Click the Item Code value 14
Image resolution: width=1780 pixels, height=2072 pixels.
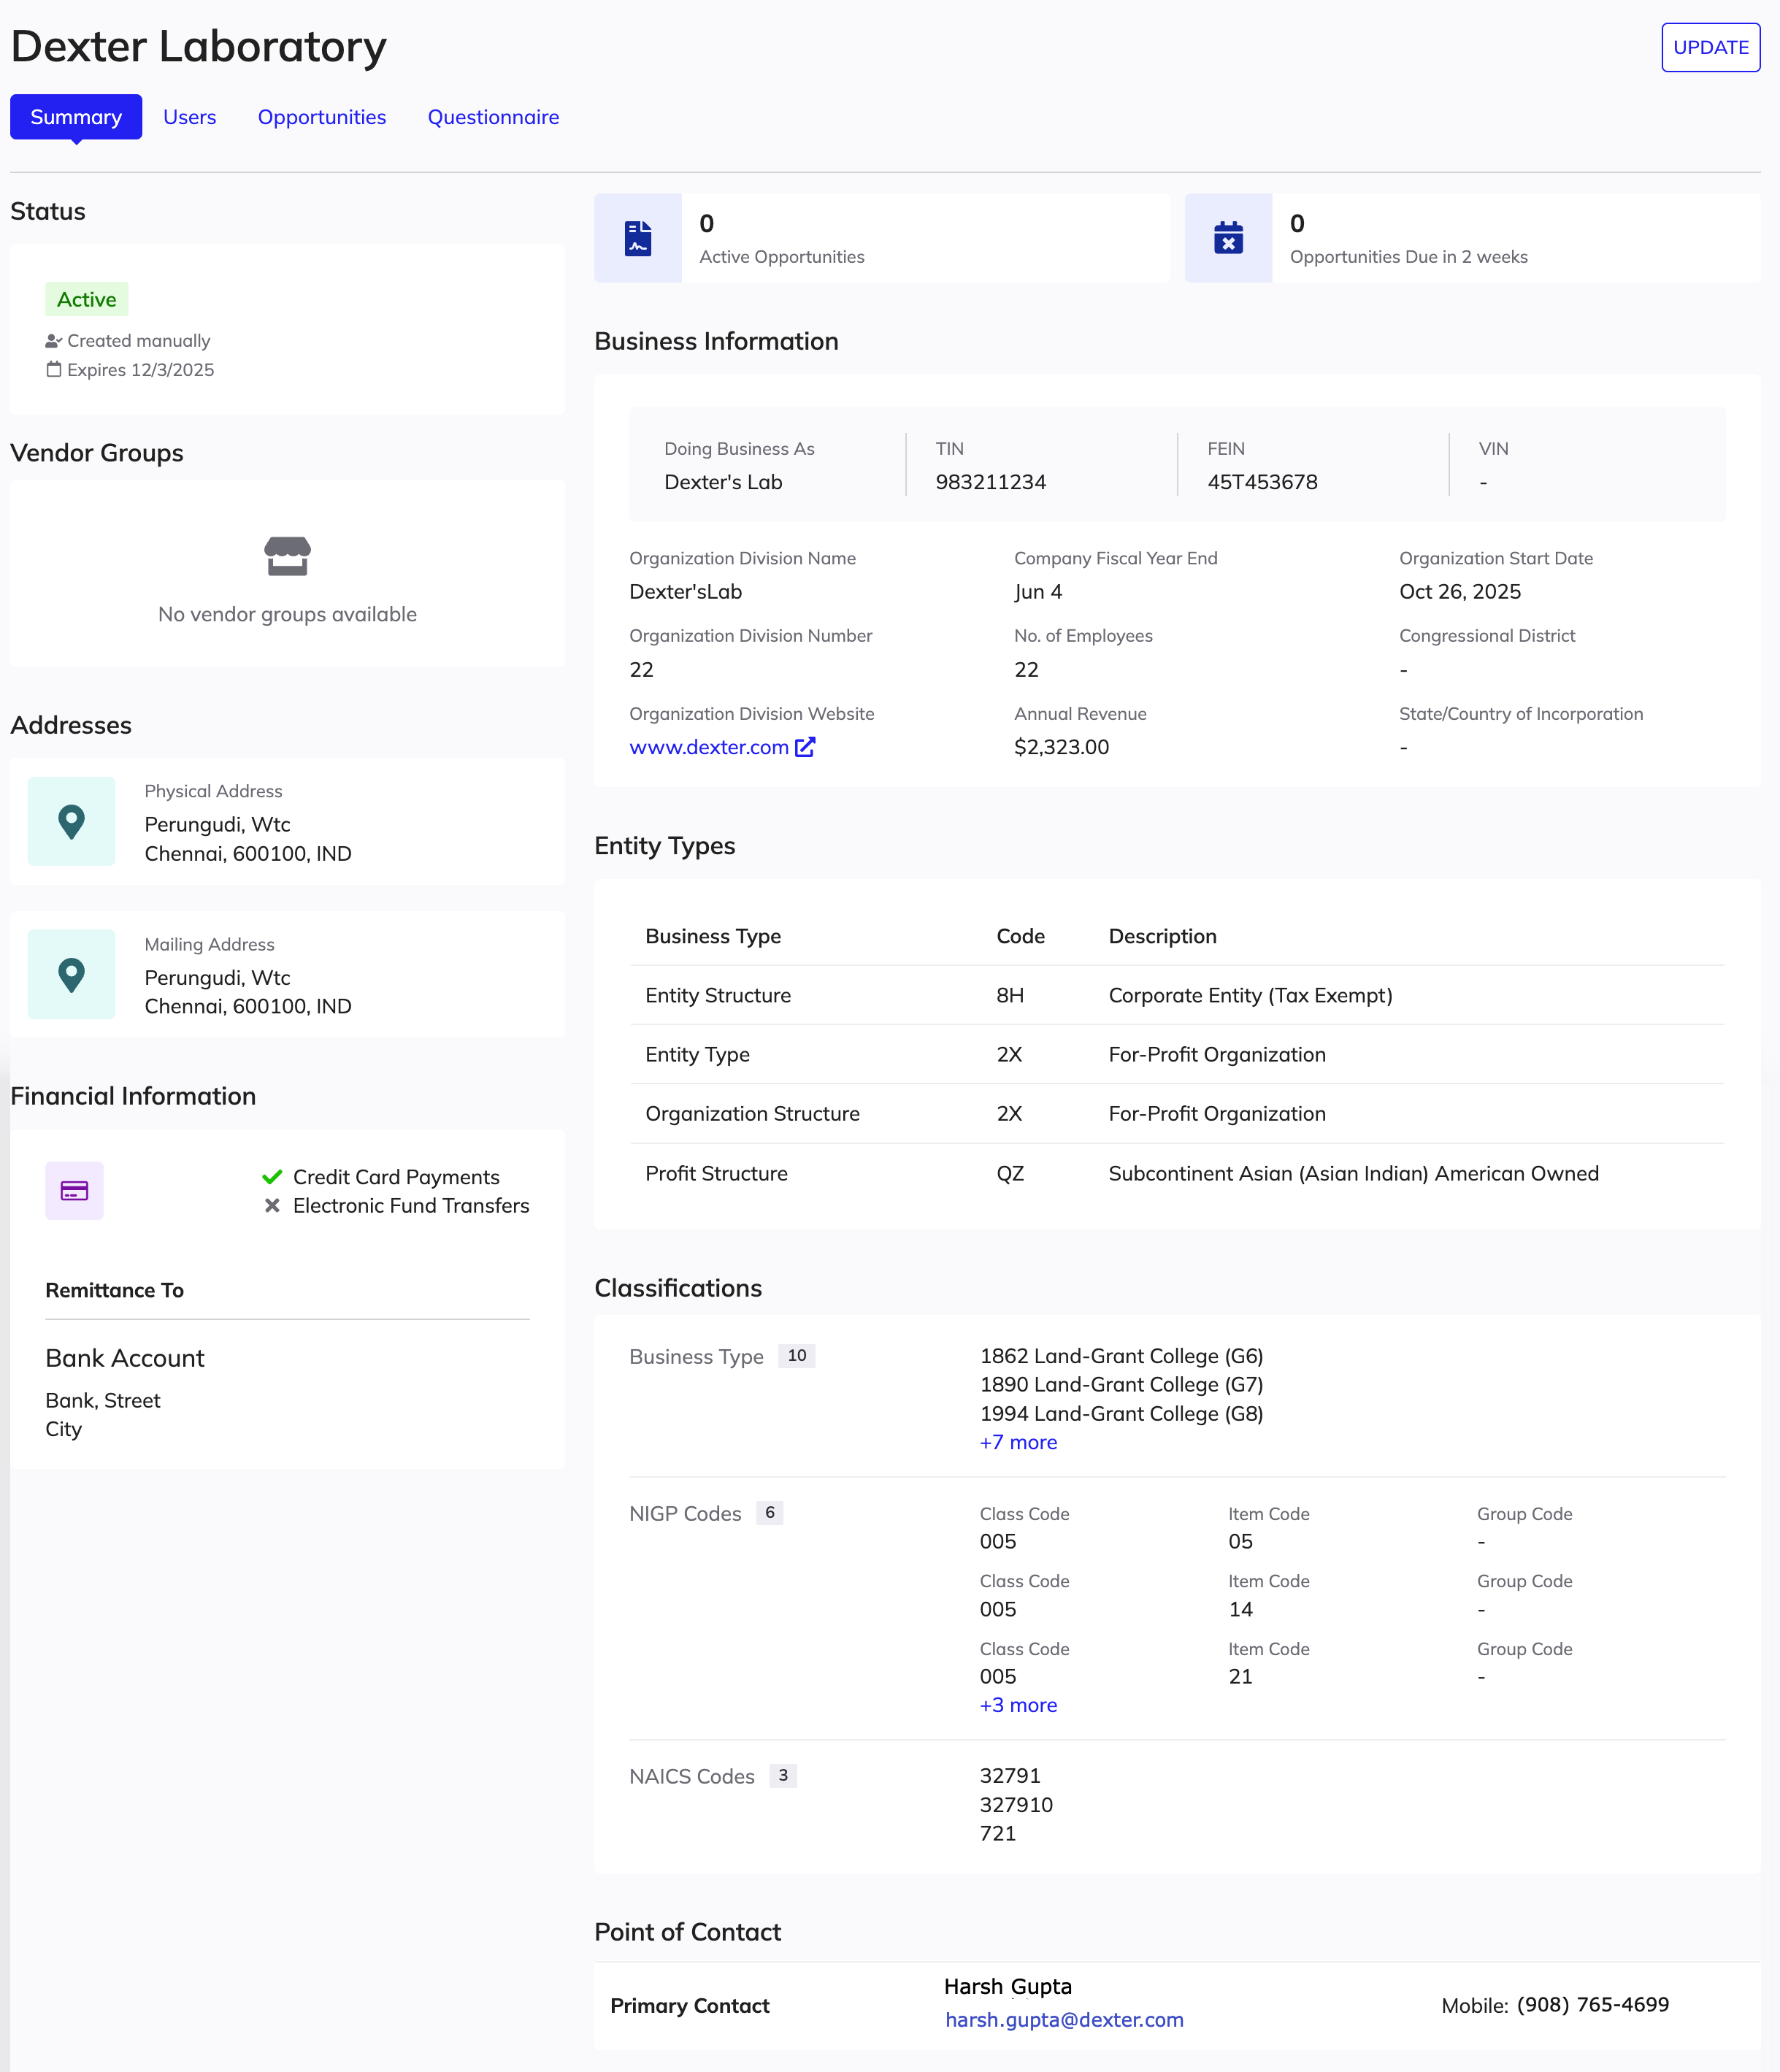(1240, 1609)
